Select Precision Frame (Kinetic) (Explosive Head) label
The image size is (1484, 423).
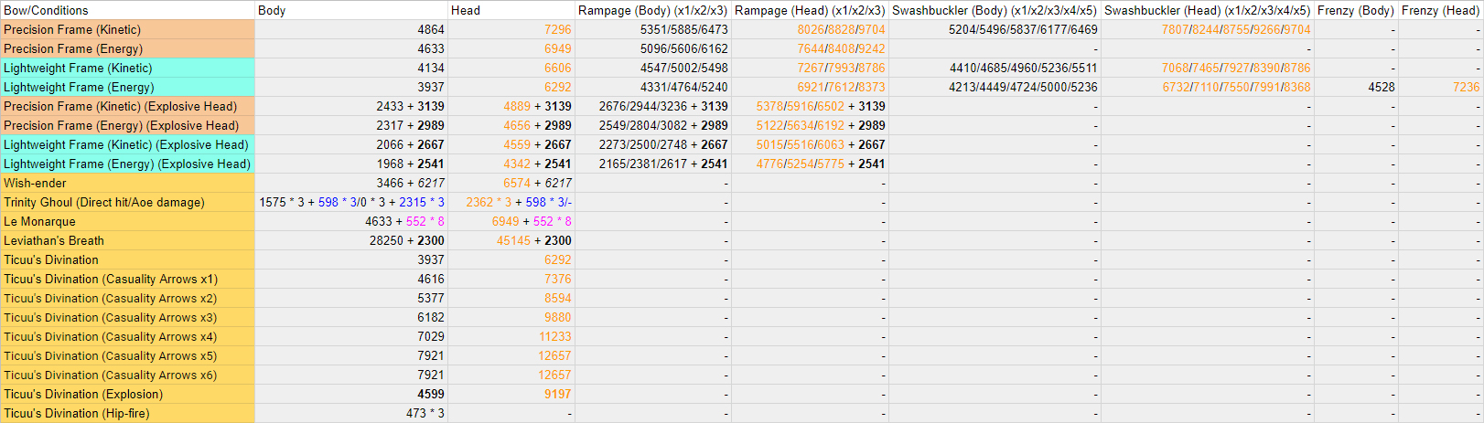(x=127, y=106)
